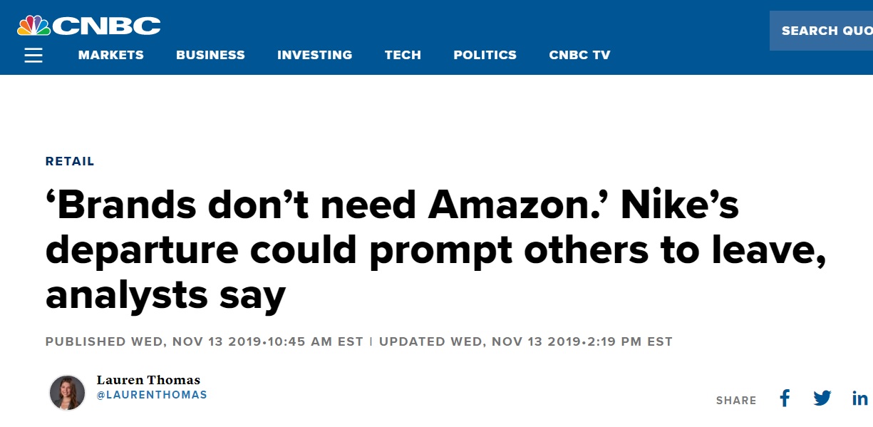Share the article on Facebook

pyautogui.click(x=785, y=398)
